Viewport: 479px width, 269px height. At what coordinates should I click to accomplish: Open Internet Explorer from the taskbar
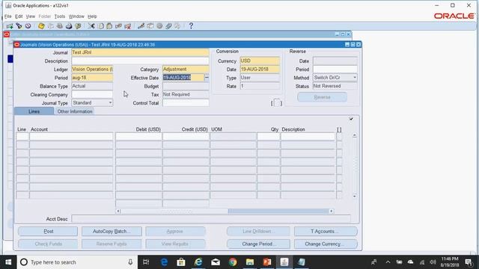(198, 262)
